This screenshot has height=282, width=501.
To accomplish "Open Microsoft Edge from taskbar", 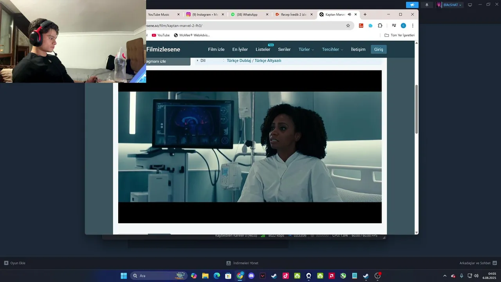I will pos(217,276).
